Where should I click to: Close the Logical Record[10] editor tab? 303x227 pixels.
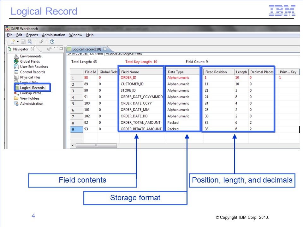(x=105, y=49)
